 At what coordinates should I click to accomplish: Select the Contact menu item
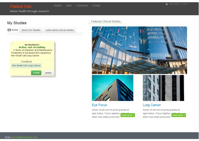[96, 5]
